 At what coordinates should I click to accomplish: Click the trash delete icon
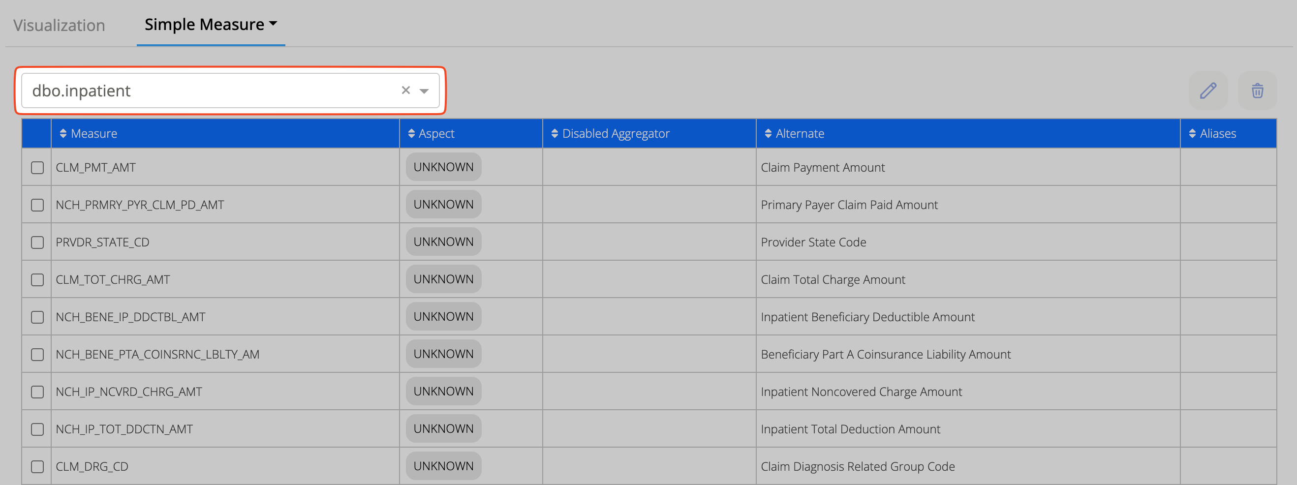pyautogui.click(x=1257, y=91)
